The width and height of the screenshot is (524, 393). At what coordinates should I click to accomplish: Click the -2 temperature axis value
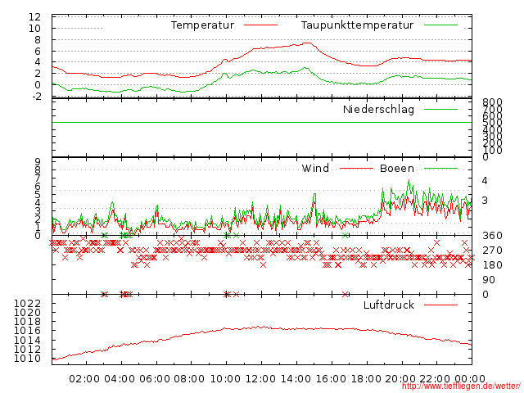[37, 97]
